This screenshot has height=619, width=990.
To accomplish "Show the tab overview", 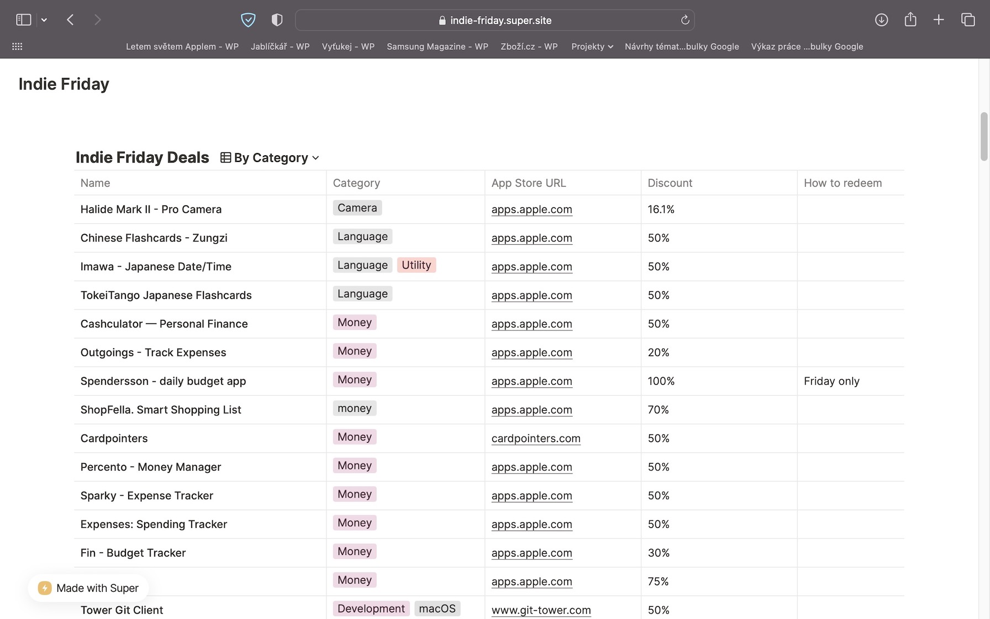I will (968, 20).
